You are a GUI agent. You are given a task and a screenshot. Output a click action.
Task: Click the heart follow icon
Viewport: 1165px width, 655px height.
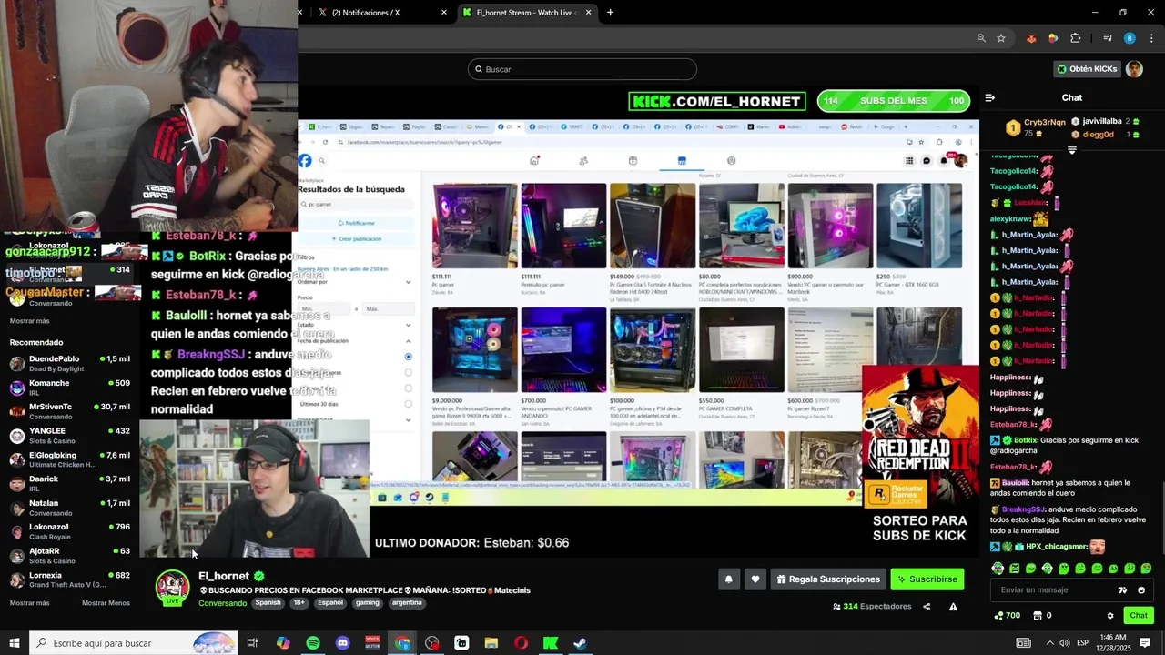point(755,579)
